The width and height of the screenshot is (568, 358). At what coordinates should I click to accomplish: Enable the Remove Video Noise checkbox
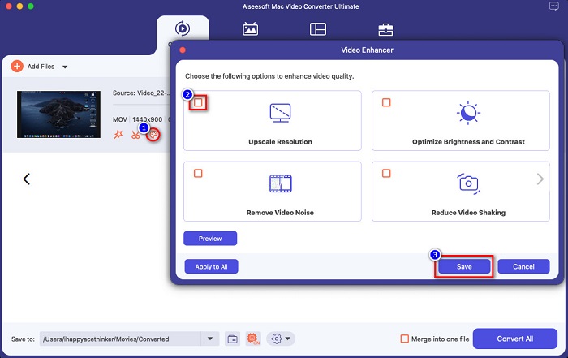198,173
